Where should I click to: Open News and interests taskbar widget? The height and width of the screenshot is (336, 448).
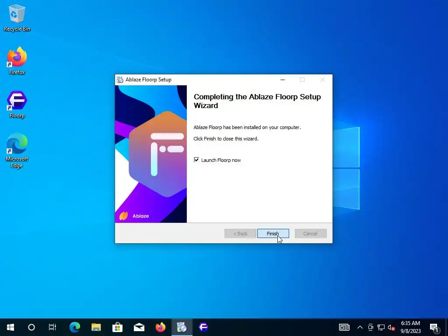click(x=344, y=327)
